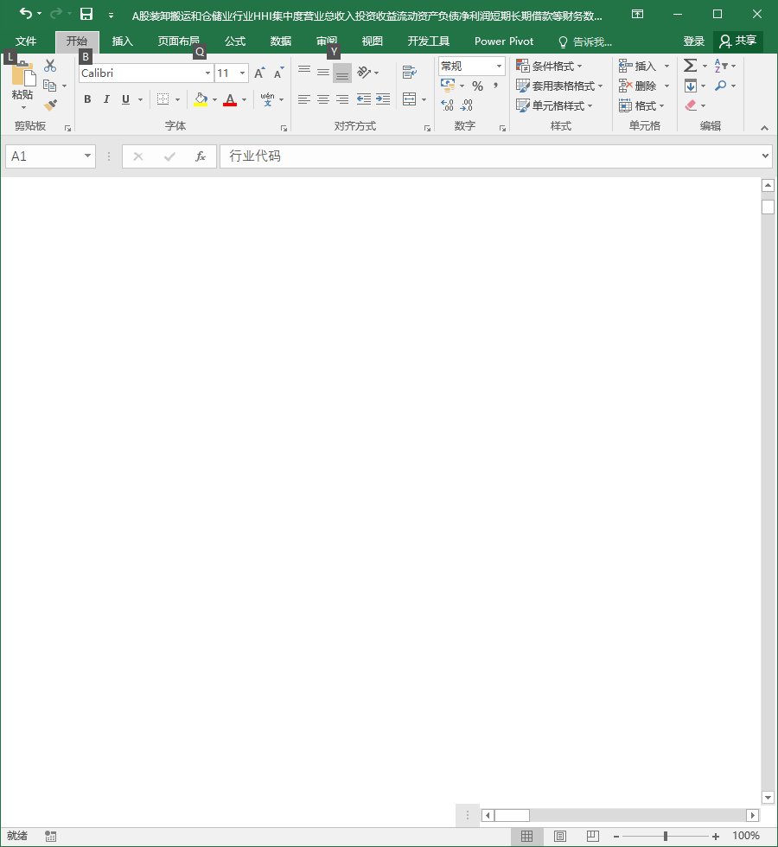
Task: Toggle Bold formatting
Action: pos(87,99)
